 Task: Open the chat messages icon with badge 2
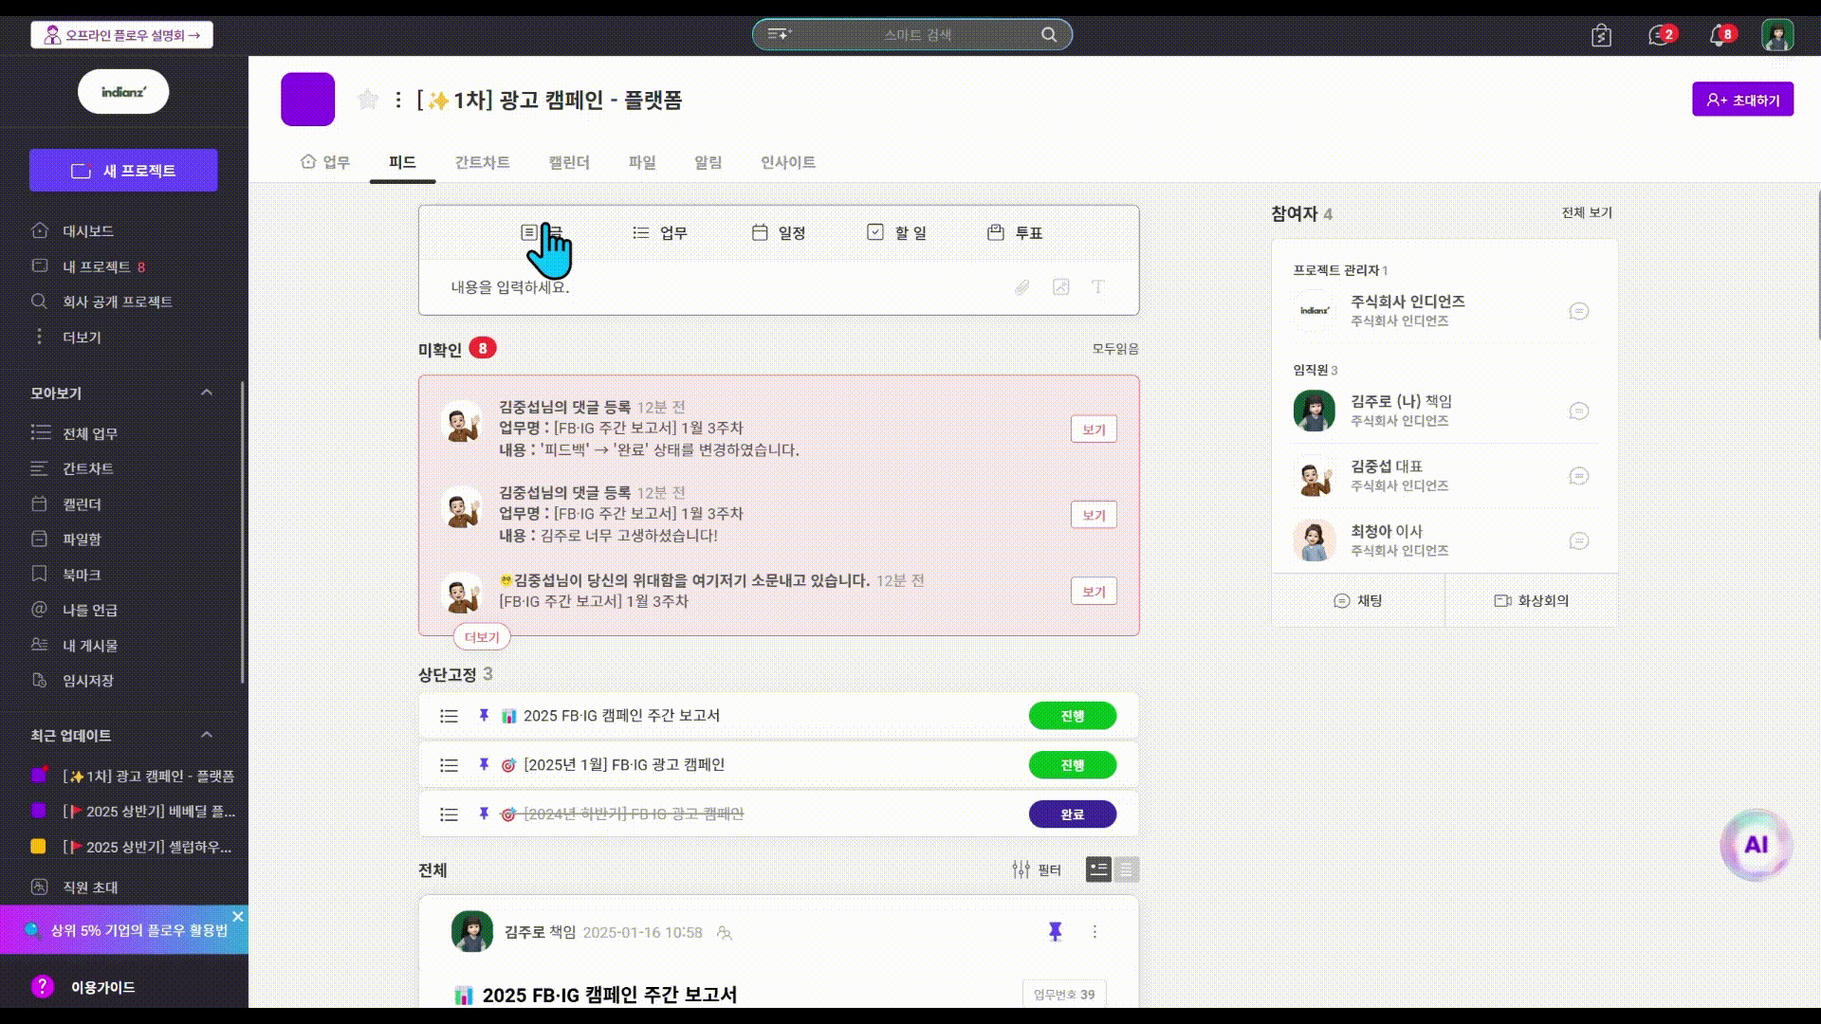pyautogui.click(x=1661, y=36)
